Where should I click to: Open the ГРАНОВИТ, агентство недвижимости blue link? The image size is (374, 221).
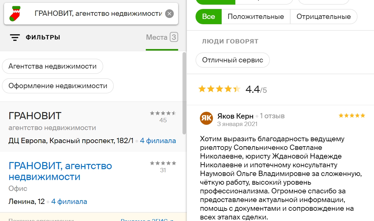click(x=60, y=171)
